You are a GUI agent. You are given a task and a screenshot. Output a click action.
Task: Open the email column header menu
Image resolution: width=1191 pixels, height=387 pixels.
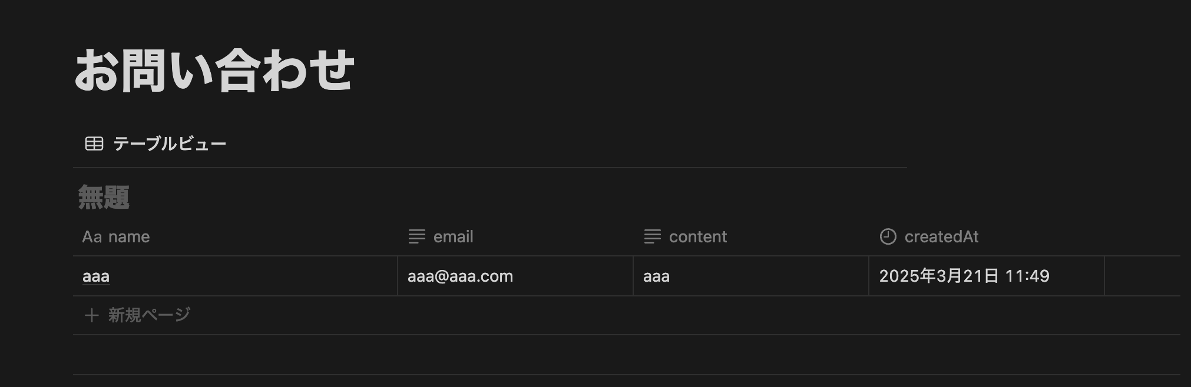pos(453,237)
